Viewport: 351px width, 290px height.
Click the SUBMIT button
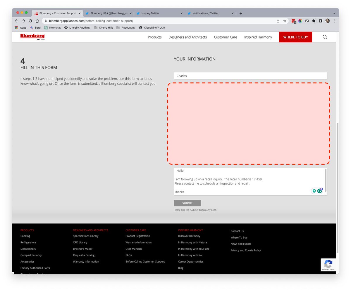(187, 203)
